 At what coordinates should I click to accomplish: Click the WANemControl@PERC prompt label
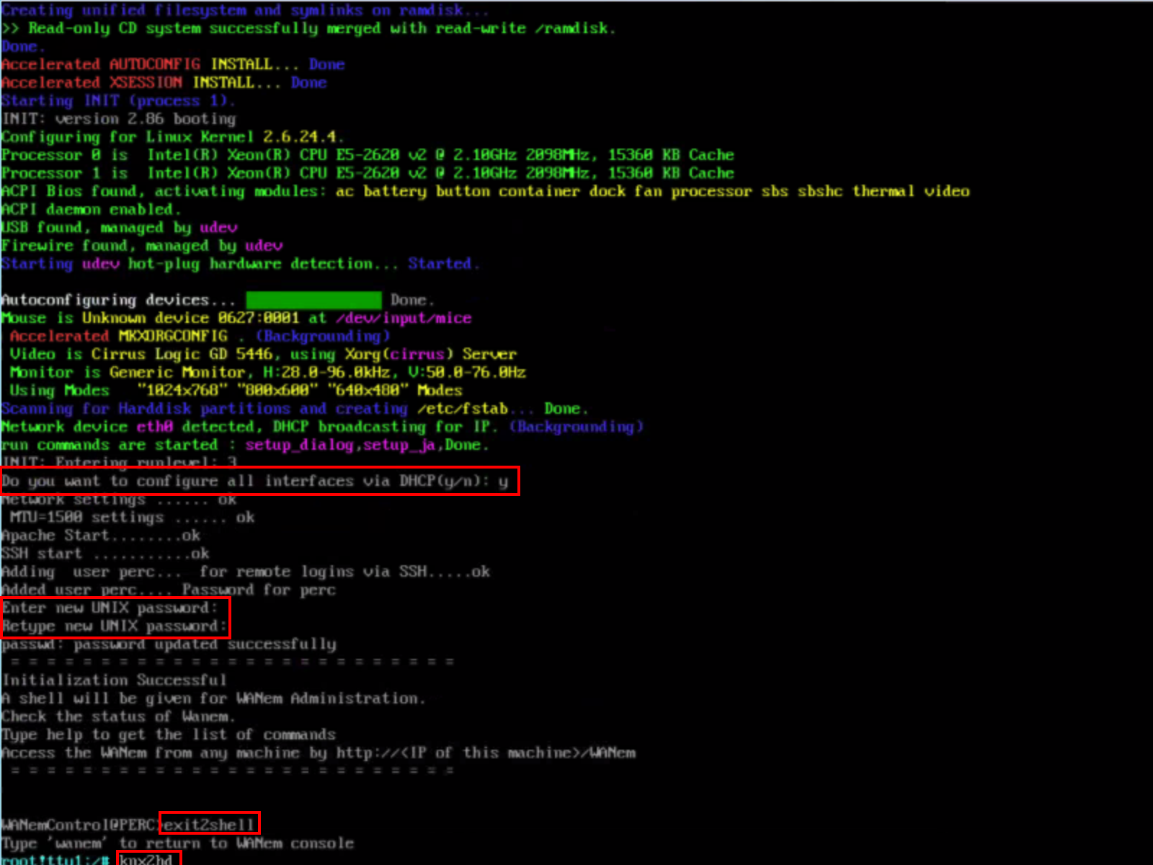[79, 825]
